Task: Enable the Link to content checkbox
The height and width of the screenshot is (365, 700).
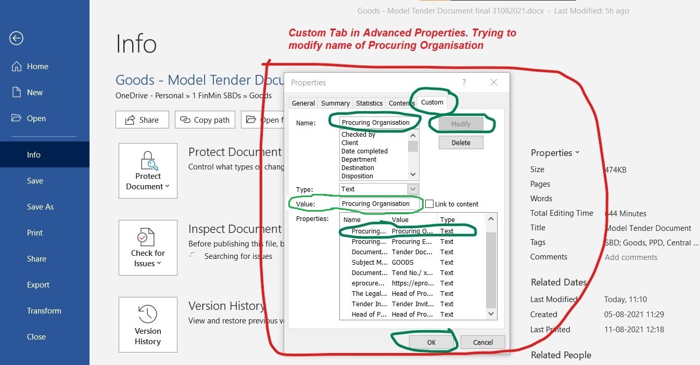Action: pos(429,204)
